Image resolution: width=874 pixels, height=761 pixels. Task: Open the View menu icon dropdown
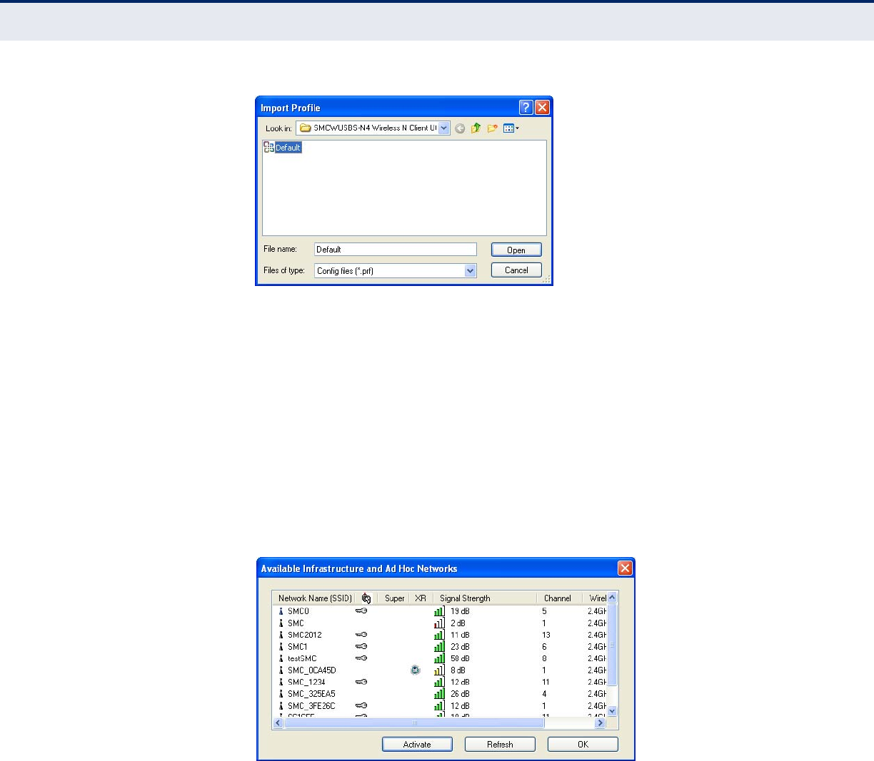pos(511,128)
